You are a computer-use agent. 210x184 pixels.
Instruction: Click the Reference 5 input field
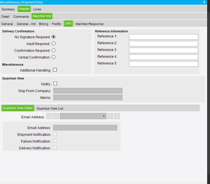point(163,64)
